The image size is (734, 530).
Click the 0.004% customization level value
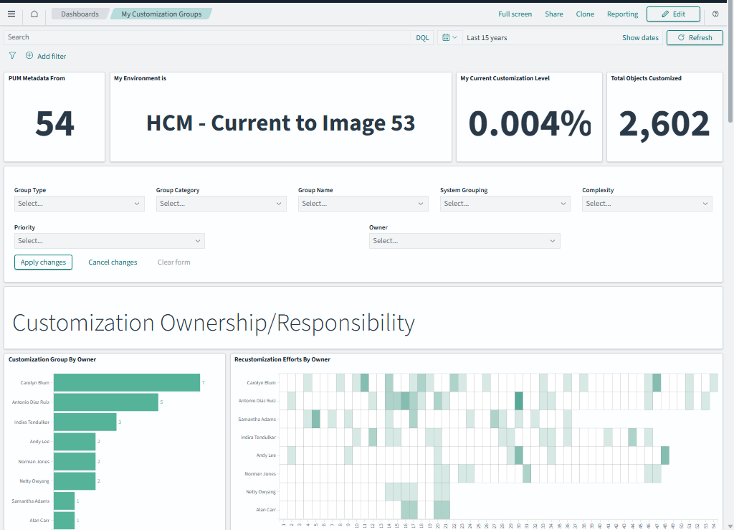pyautogui.click(x=530, y=123)
